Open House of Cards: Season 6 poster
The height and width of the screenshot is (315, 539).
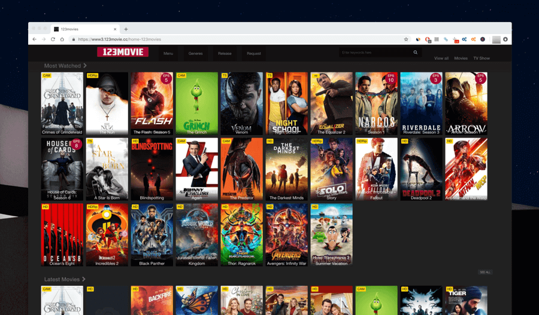click(62, 169)
